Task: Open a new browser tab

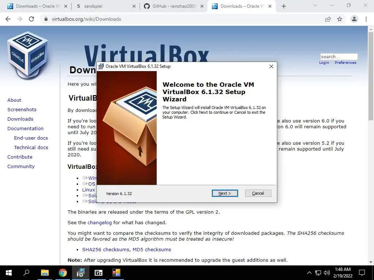Action: pyautogui.click(x=283, y=6)
